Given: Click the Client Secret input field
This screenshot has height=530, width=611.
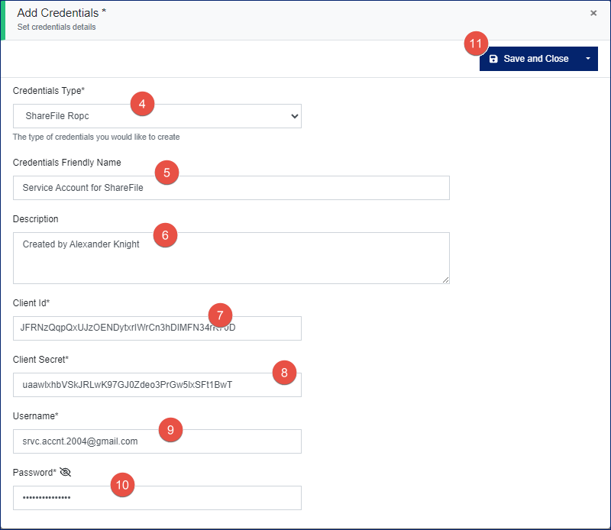Looking at the screenshot, I should (153, 385).
